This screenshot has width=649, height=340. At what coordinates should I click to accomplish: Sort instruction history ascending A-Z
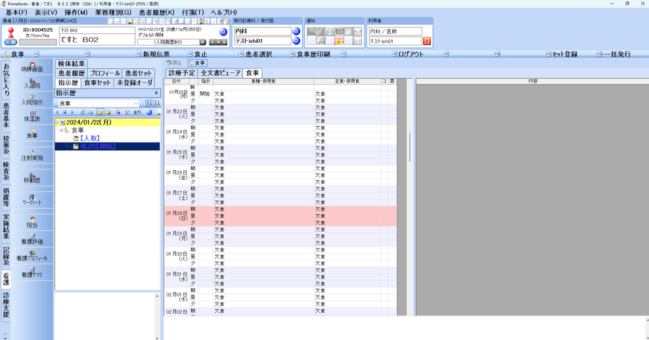point(149,103)
